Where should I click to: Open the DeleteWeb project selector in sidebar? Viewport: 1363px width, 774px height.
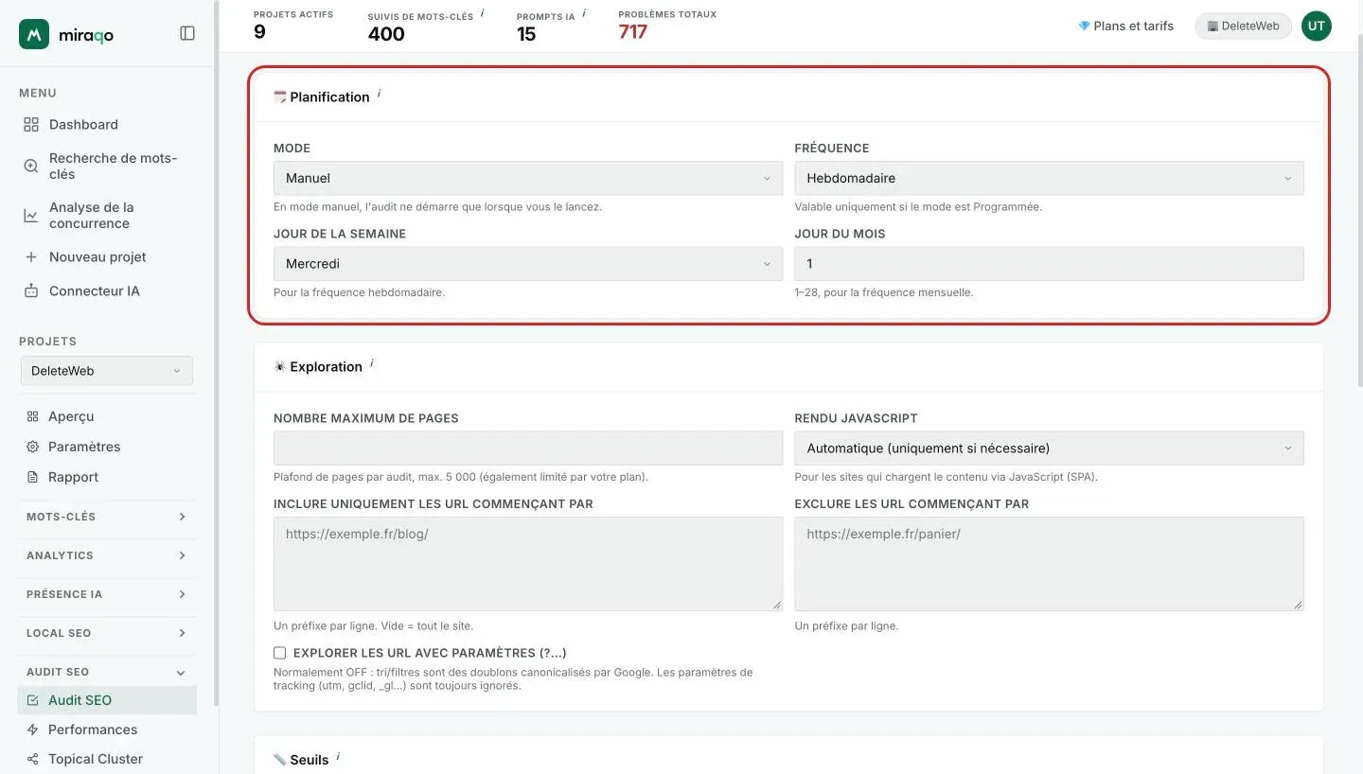(106, 371)
